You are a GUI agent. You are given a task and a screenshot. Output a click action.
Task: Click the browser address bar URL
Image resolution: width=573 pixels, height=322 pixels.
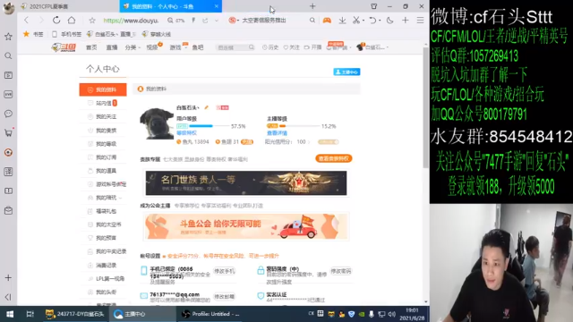click(131, 21)
